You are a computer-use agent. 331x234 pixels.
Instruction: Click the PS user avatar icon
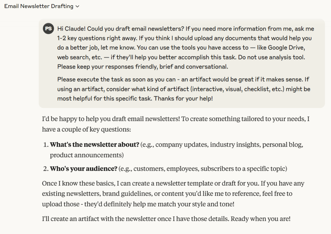pos(48,29)
